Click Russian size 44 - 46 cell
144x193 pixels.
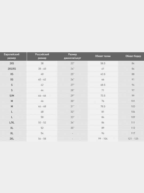click(x=42, y=96)
